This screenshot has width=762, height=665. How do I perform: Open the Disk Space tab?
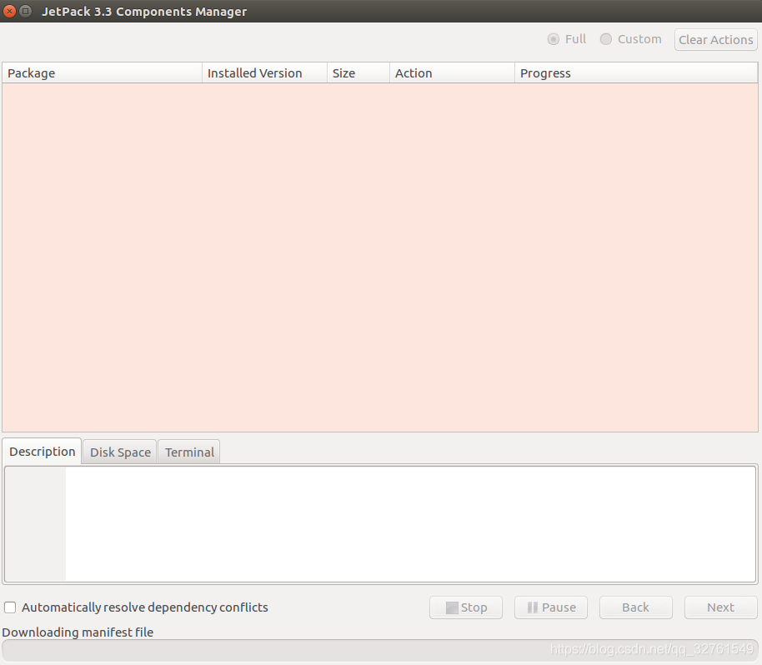(x=120, y=452)
